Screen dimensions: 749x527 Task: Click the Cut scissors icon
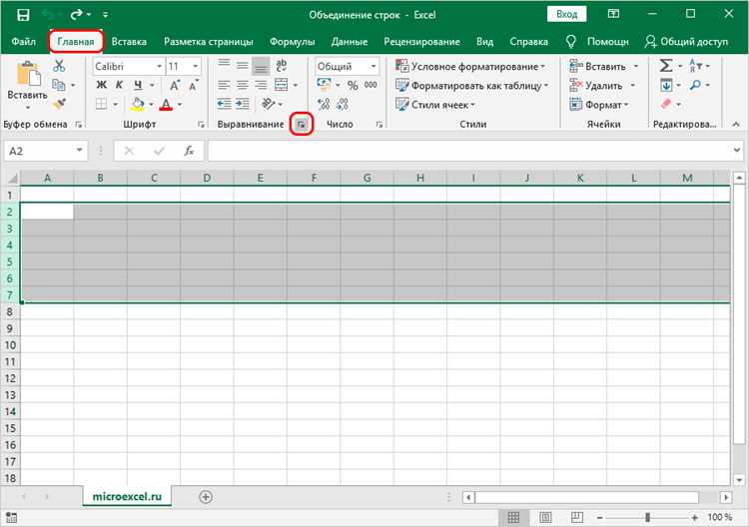pyautogui.click(x=59, y=66)
